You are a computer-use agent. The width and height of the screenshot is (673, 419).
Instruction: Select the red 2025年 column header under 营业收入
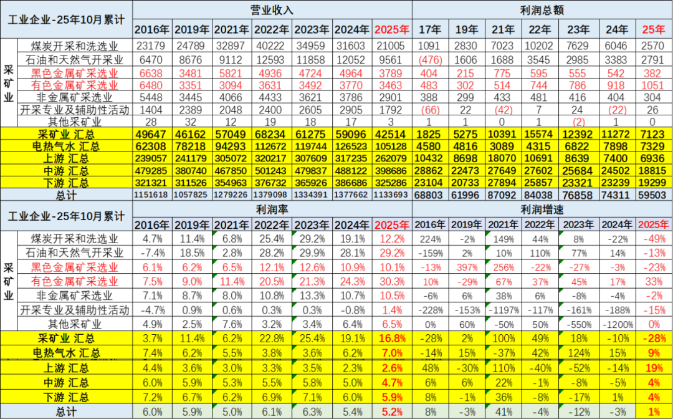click(x=389, y=29)
